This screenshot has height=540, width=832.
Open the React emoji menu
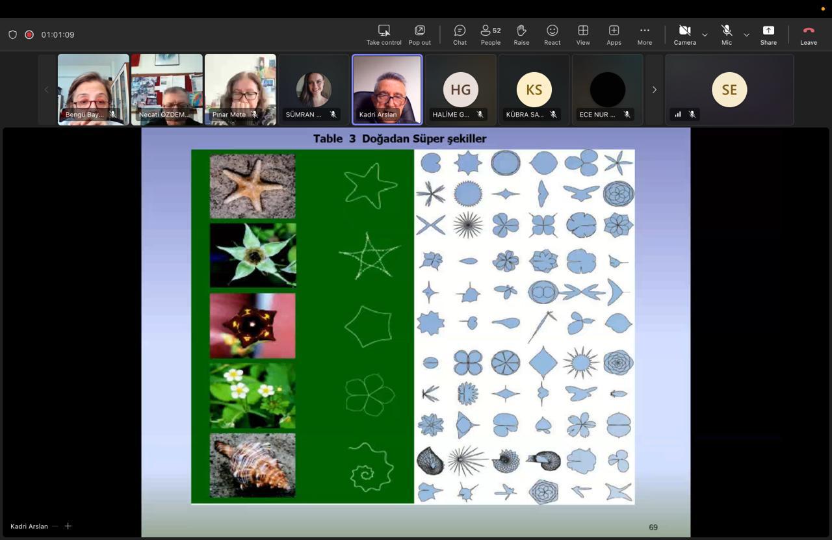(552, 34)
